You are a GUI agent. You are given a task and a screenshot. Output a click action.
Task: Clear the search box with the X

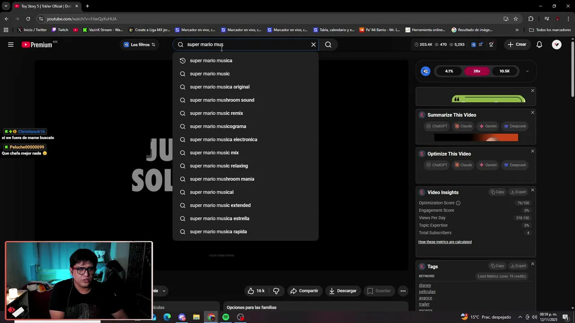[x=314, y=44]
